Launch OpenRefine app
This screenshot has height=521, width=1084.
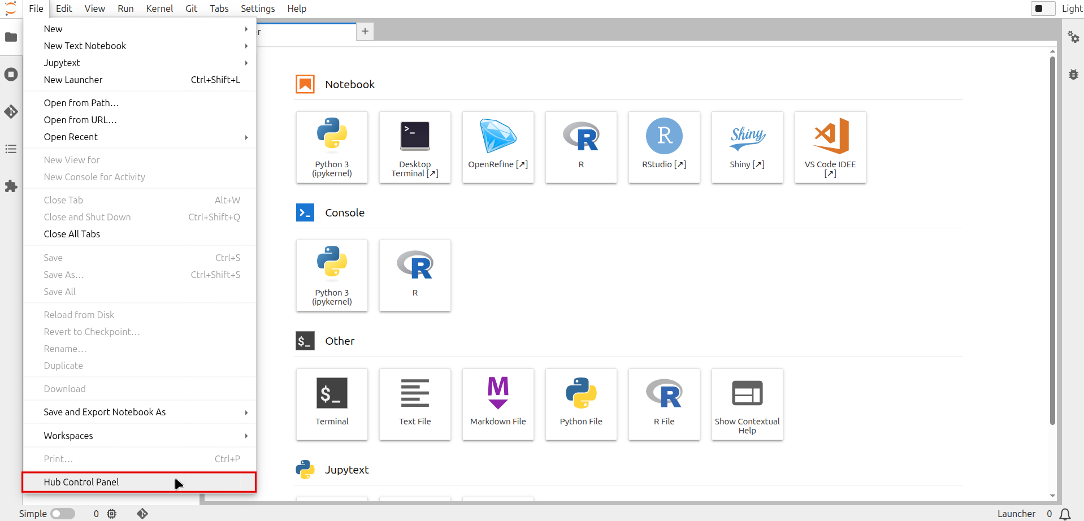[498, 147]
